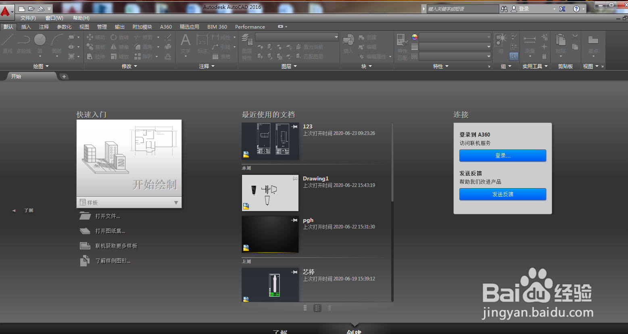This screenshot has height=334, width=628.
Task: Switch to the BIM 360 ribbon tab
Action: [x=217, y=27]
